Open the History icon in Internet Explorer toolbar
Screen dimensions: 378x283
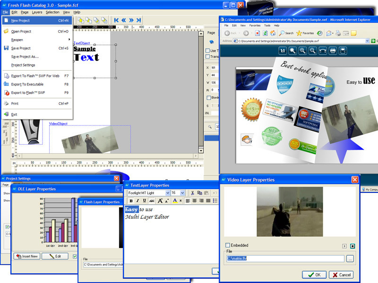coord(320,33)
